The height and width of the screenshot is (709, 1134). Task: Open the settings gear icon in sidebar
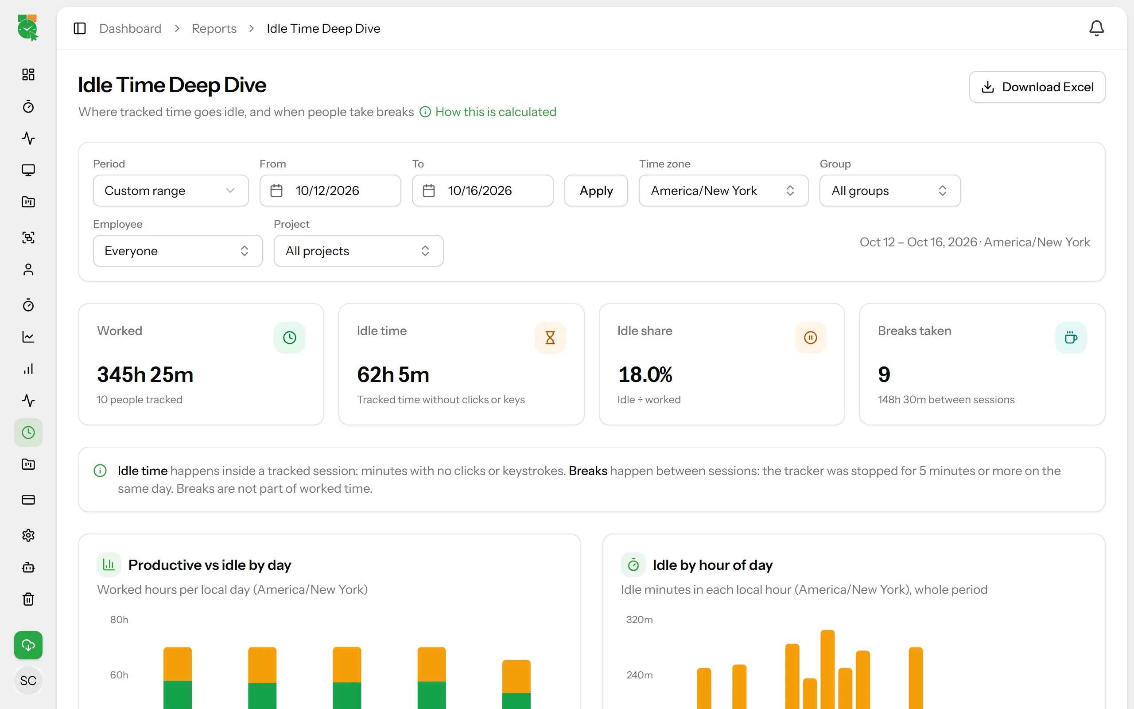point(28,535)
